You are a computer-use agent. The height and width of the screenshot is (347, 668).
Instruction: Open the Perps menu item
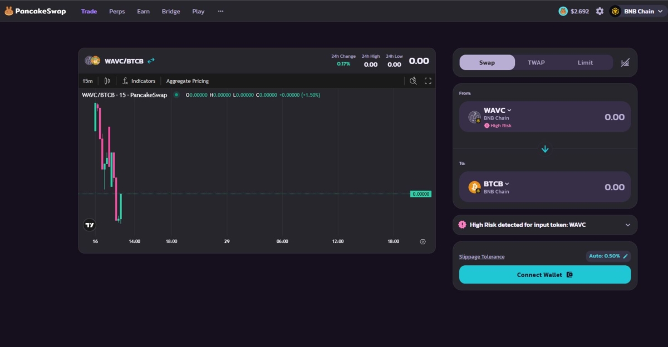coord(117,11)
